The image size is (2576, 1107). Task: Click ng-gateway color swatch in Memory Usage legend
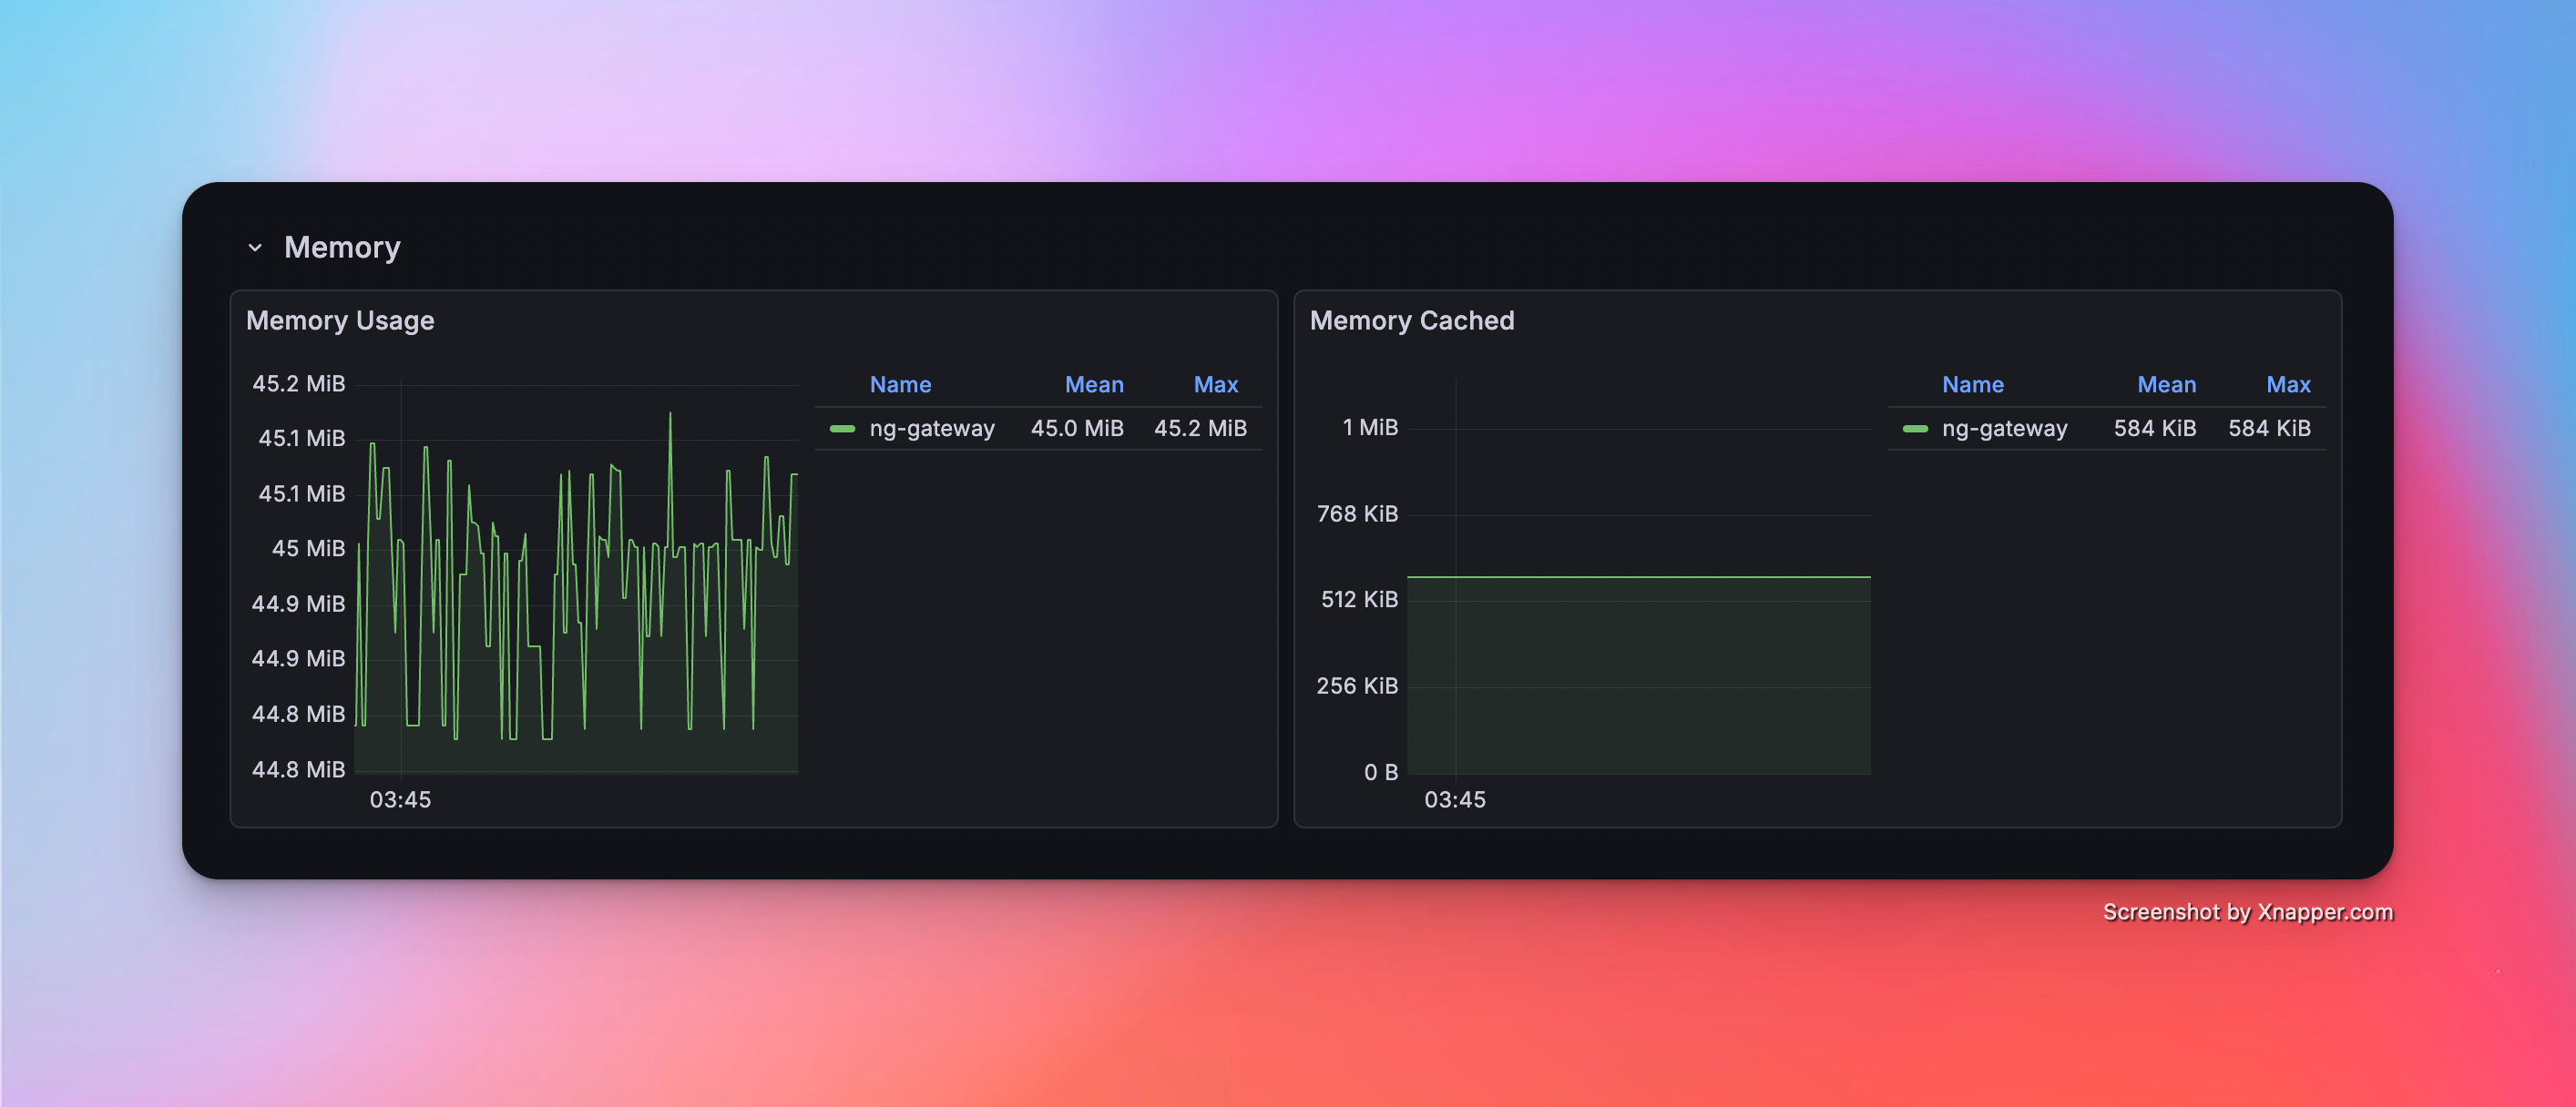[x=843, y=429]
